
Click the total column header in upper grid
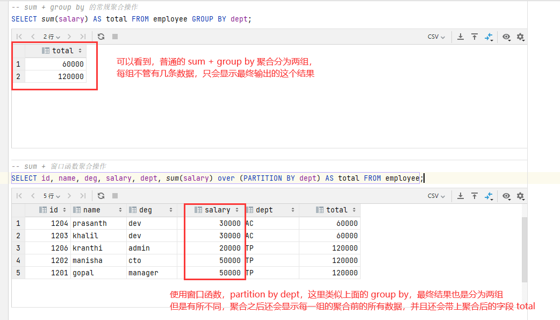62,51
